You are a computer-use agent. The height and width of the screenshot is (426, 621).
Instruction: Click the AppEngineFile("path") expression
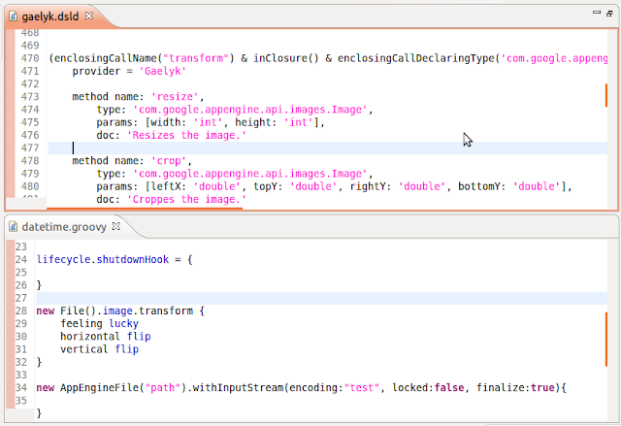tap(123, 387)
